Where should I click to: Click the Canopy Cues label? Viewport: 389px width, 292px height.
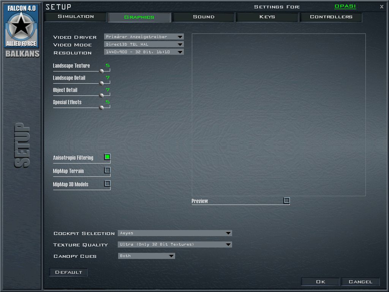75,256
